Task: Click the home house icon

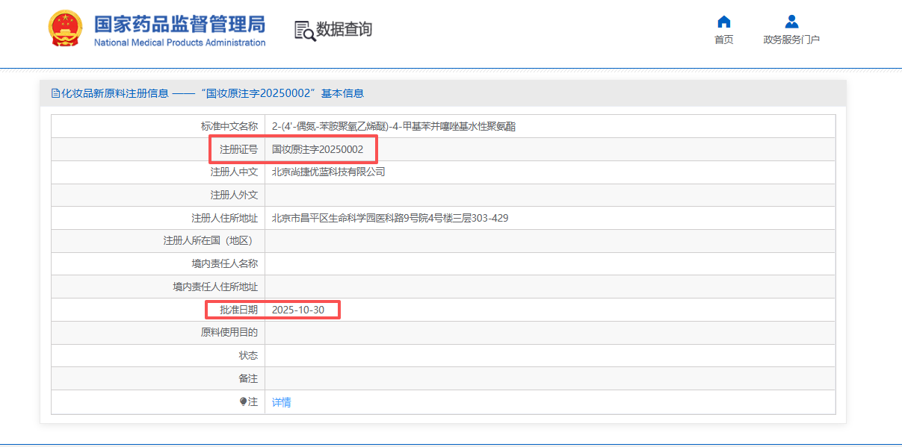Action: 723,22
